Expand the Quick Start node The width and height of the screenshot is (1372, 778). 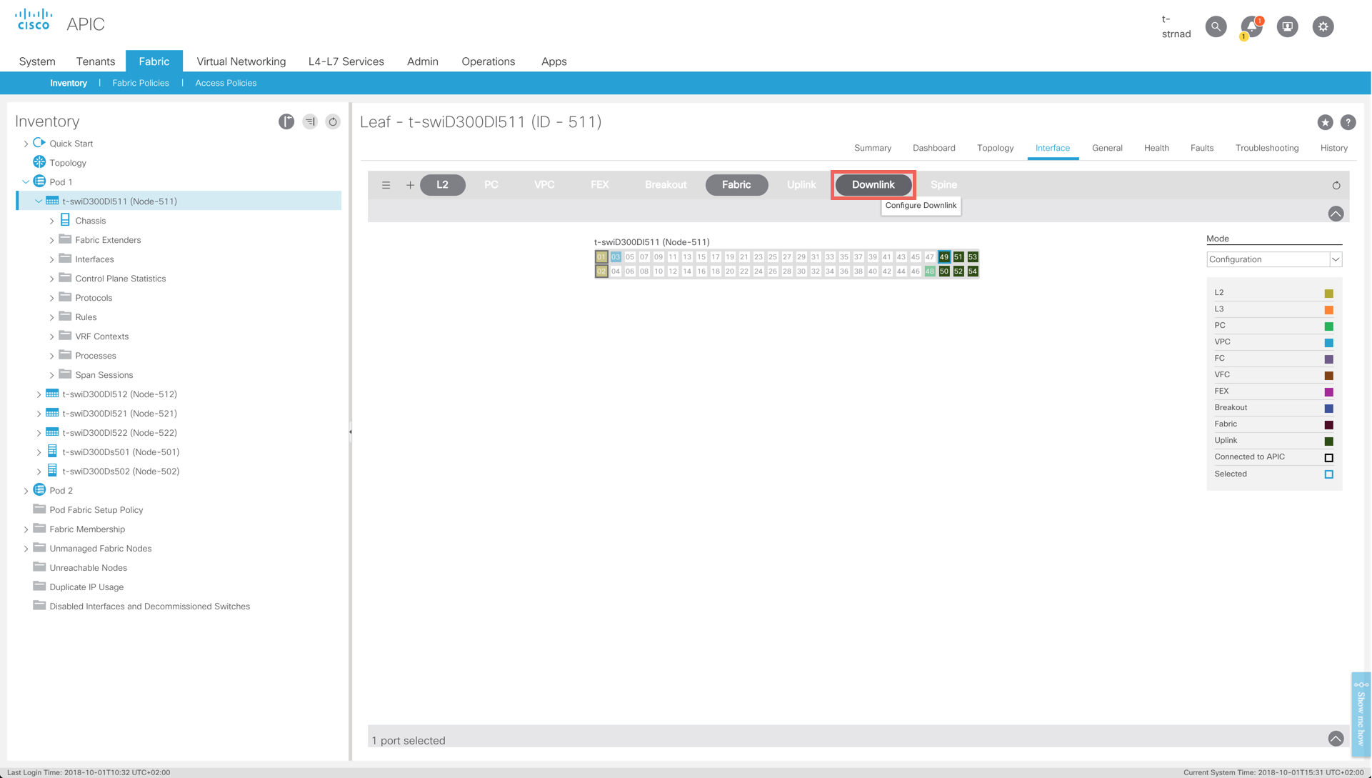click(x=26, y=144)
